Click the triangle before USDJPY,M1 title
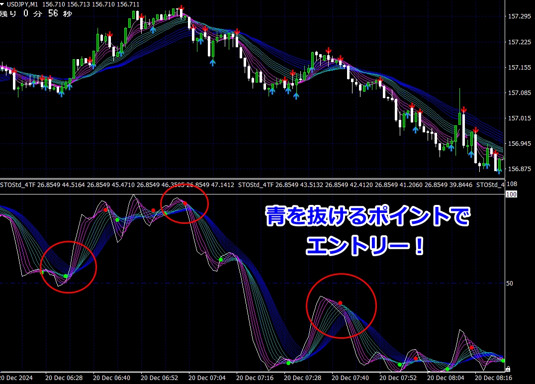535x384 pixels. [x=3, y=4]
